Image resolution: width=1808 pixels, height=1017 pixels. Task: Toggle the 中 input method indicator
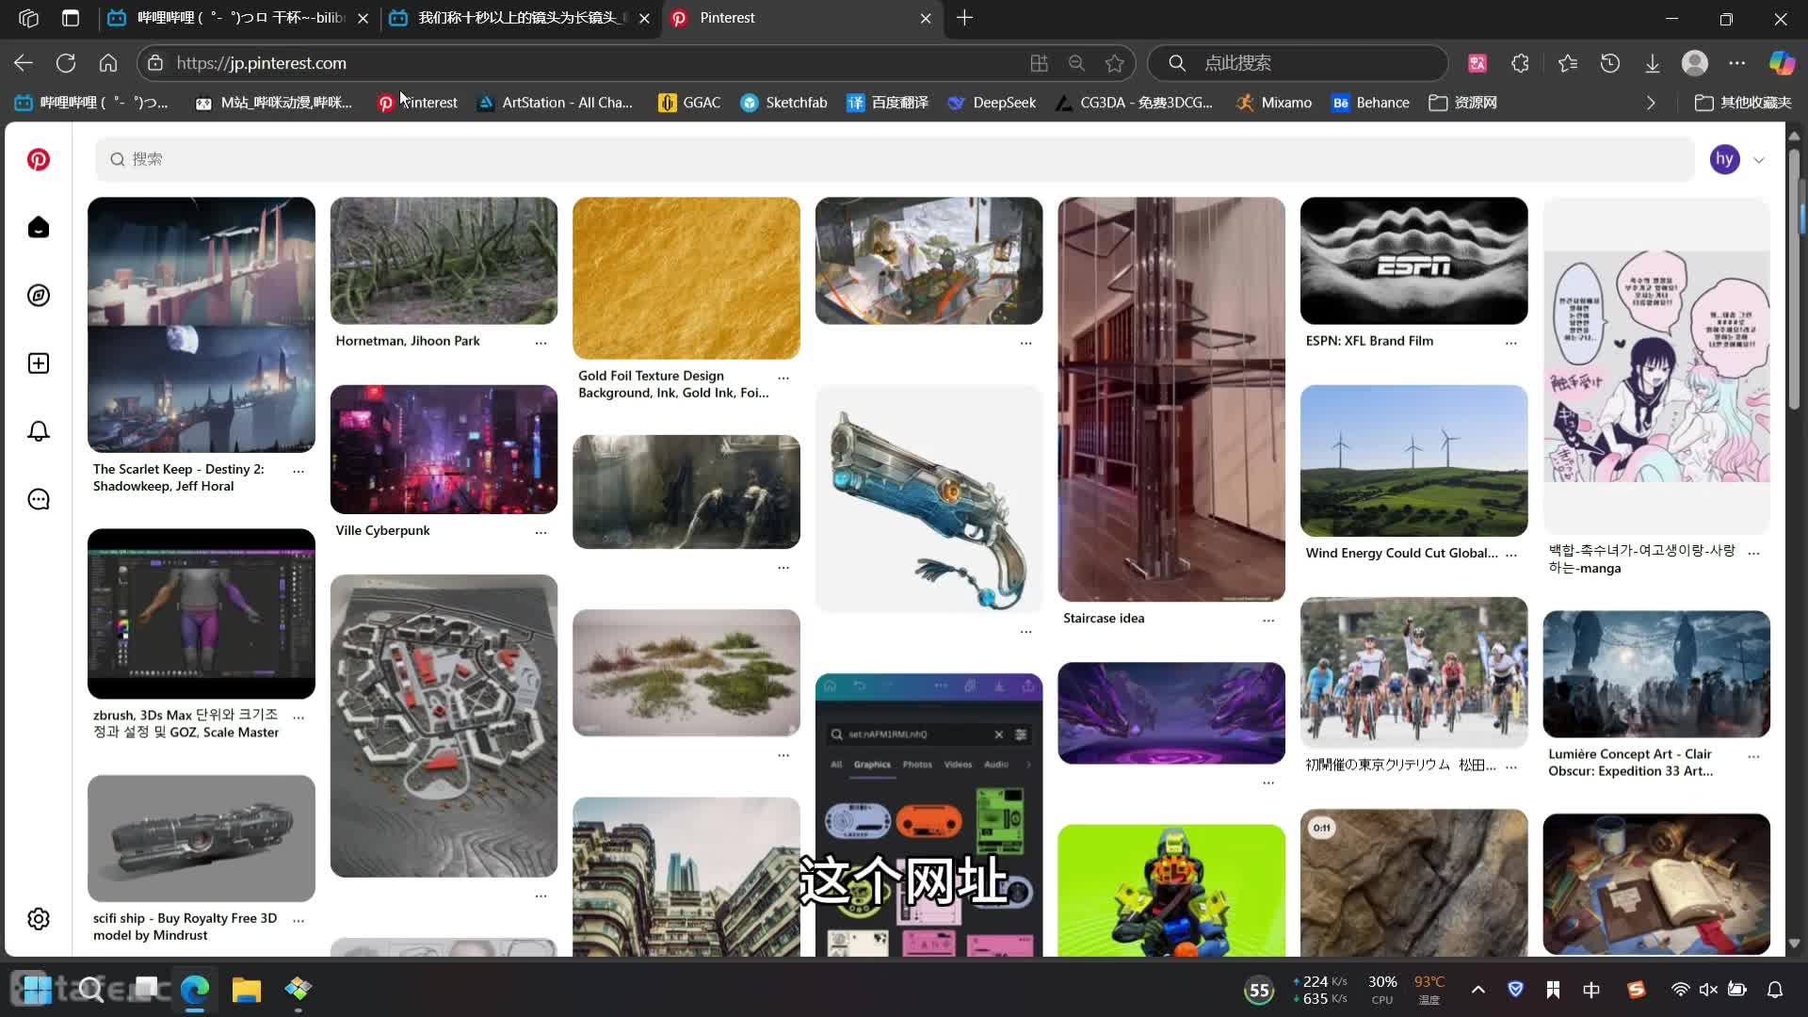1590,990
